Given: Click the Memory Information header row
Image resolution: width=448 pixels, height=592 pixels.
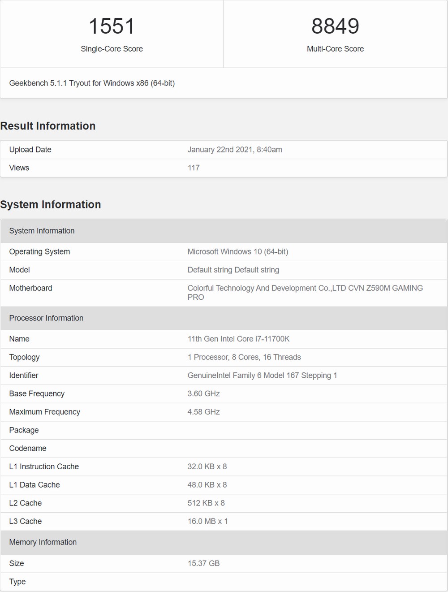Looking at the screenshot, I should point(224,542).
